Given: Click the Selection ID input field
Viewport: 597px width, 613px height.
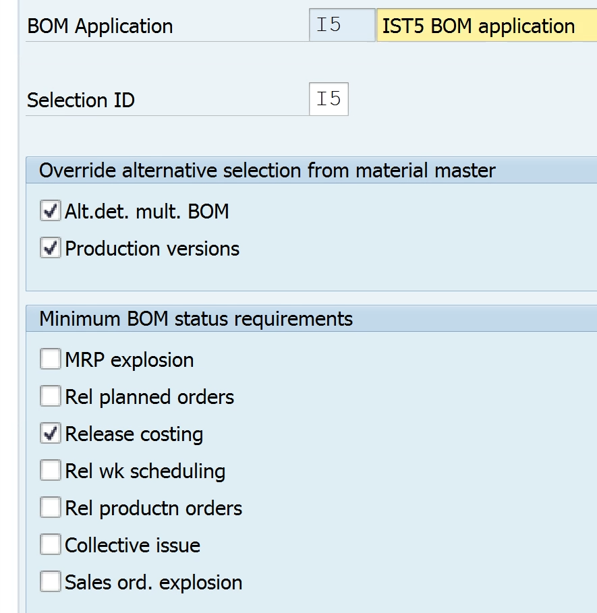Looking at the screenshot, I should pos(329,99).
